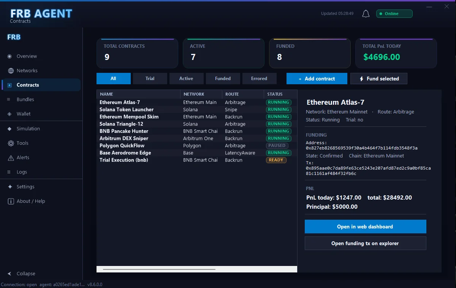456x288 pixels.
Task: Open the Settings page
Action: click(x=41, y=187)
